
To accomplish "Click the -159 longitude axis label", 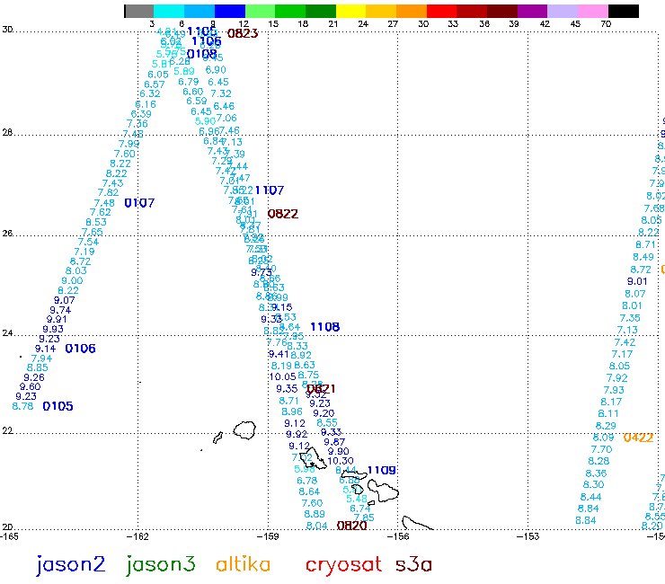I will (x=268, y=537).
